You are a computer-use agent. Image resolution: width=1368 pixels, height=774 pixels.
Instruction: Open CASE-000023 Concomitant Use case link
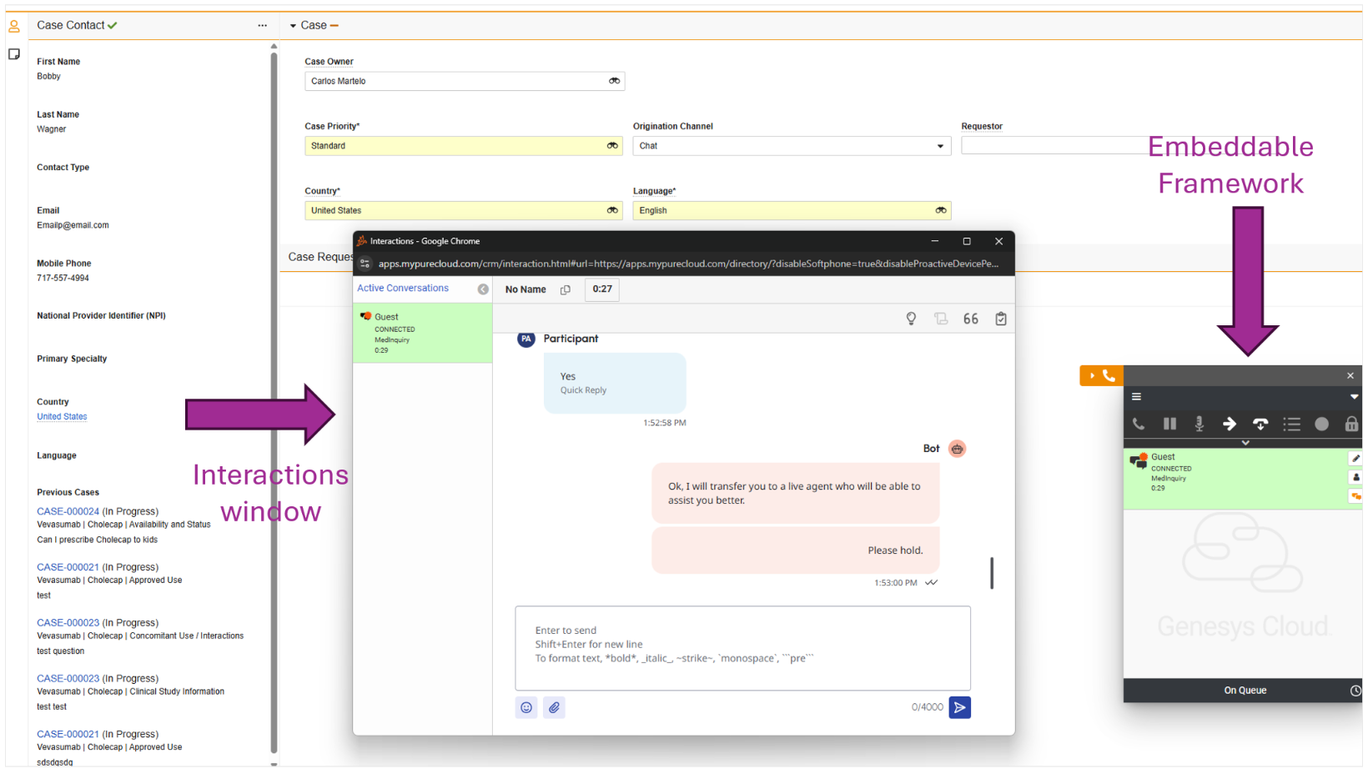(x=68, y=623)
